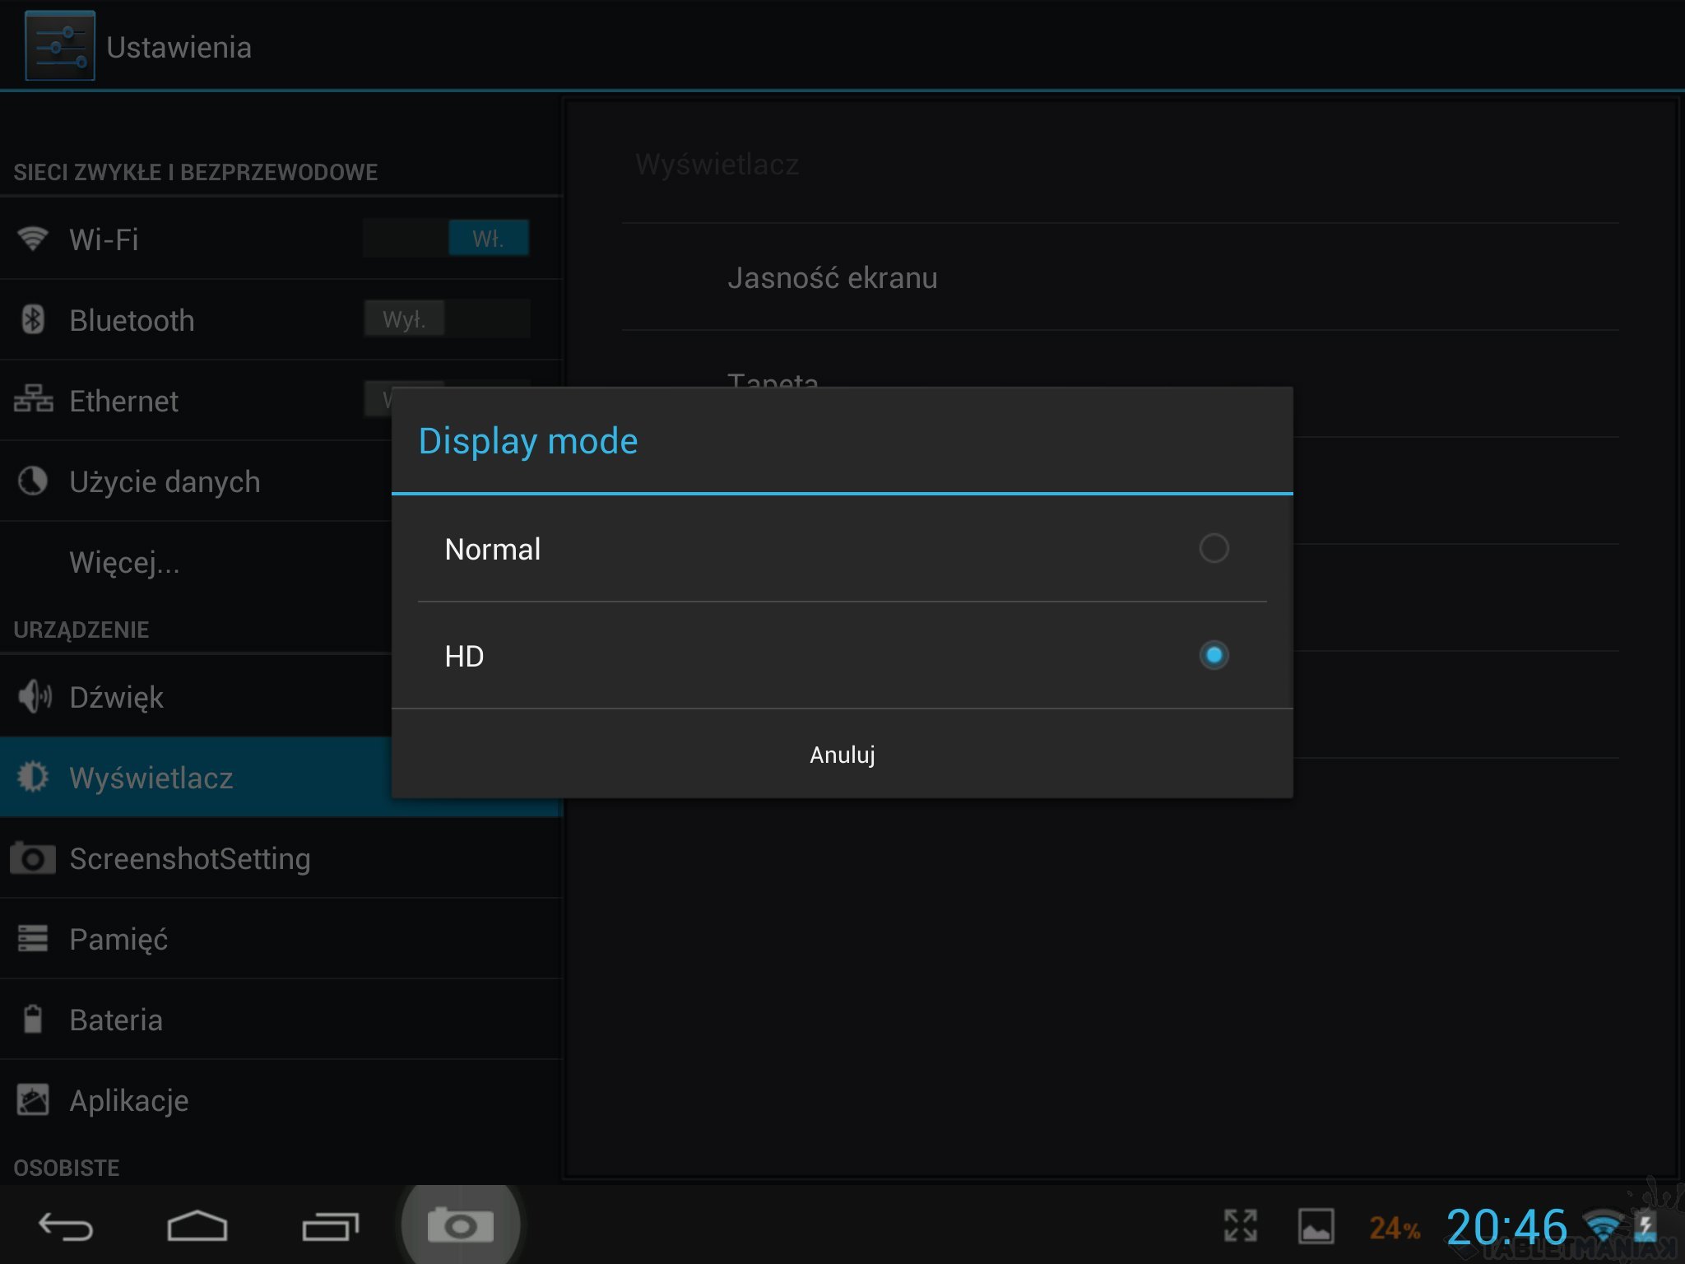
Task: Click the fullscreen expand arrows icon
Action: 1240,1226
